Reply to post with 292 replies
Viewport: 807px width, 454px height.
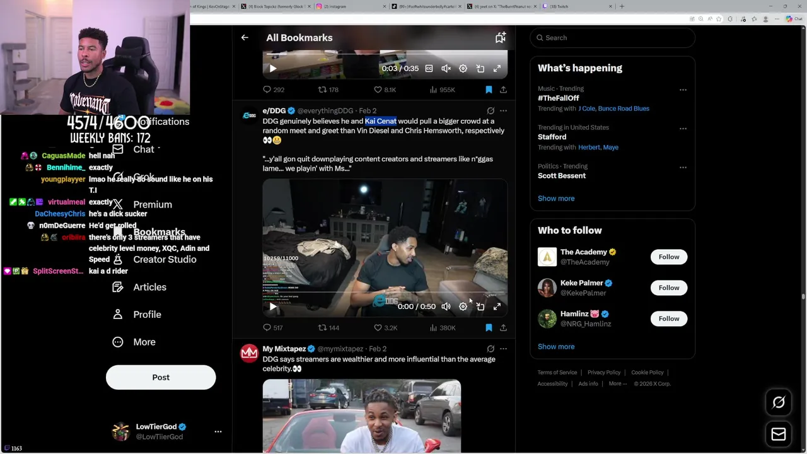point(273,90)
